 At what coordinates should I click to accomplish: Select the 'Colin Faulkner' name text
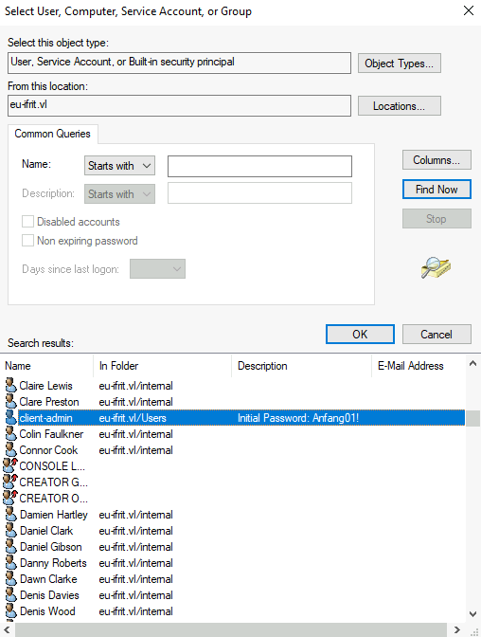(x=51, y=434)
